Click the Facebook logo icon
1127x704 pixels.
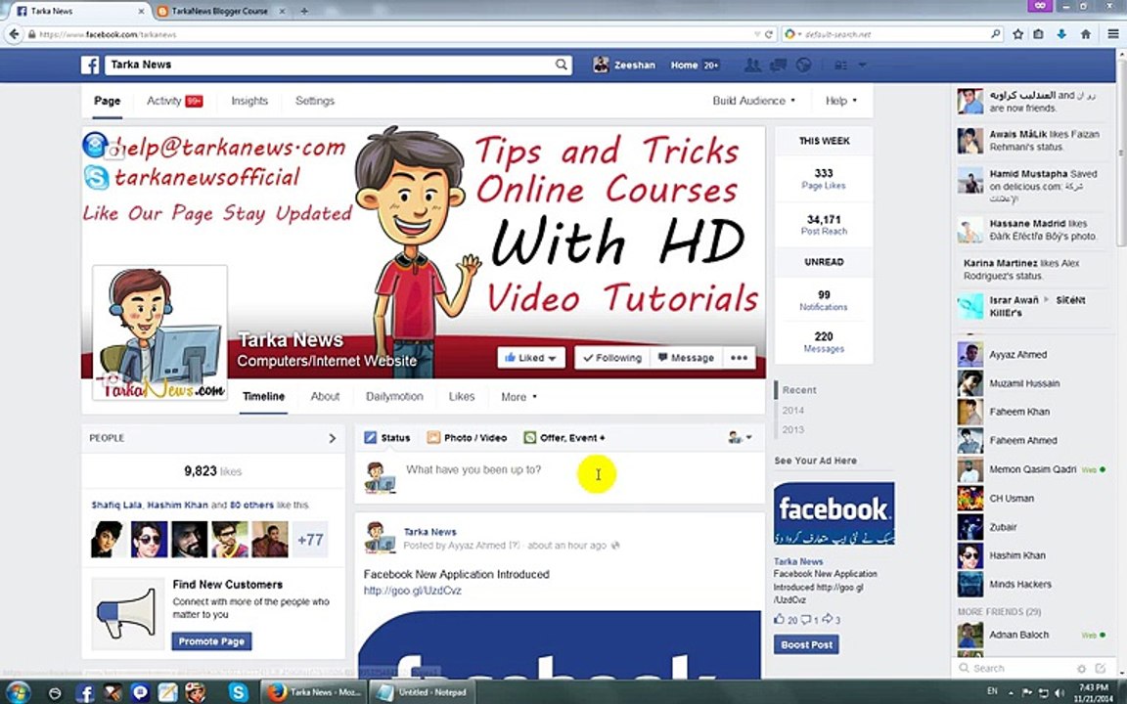[x=90, y=65]
